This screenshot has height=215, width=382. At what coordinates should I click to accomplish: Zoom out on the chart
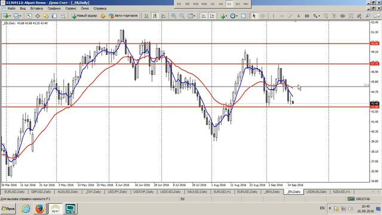182,16
